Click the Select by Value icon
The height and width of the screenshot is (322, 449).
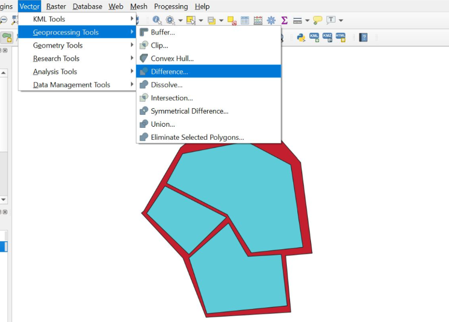211,20
